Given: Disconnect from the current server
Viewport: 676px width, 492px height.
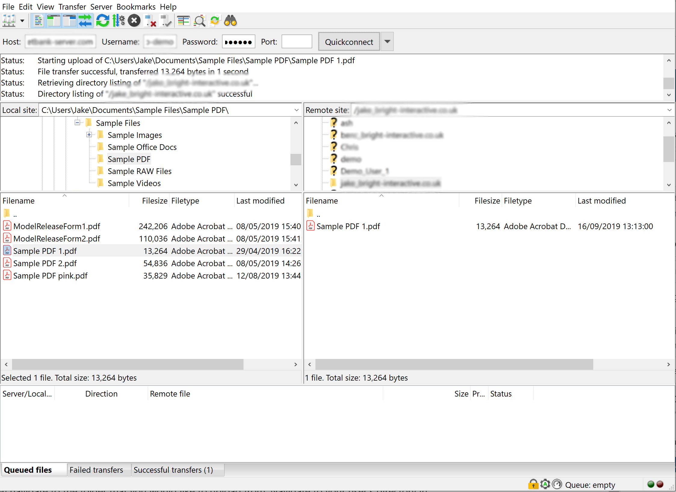Looking at the screenshot, I should (150, 21).
